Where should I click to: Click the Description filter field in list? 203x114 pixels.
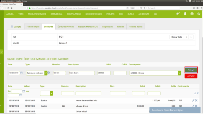coord(88,93)
